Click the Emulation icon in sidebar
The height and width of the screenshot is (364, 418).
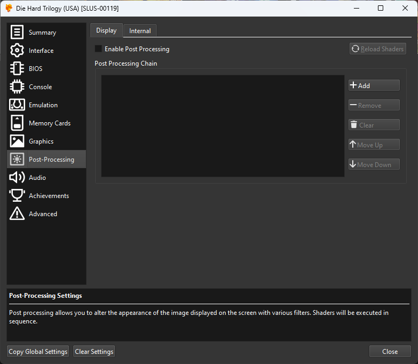click(x=17, y=105)
